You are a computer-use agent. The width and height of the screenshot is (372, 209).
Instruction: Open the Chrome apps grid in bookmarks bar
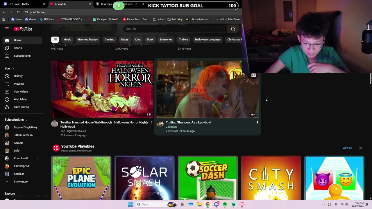4,19
